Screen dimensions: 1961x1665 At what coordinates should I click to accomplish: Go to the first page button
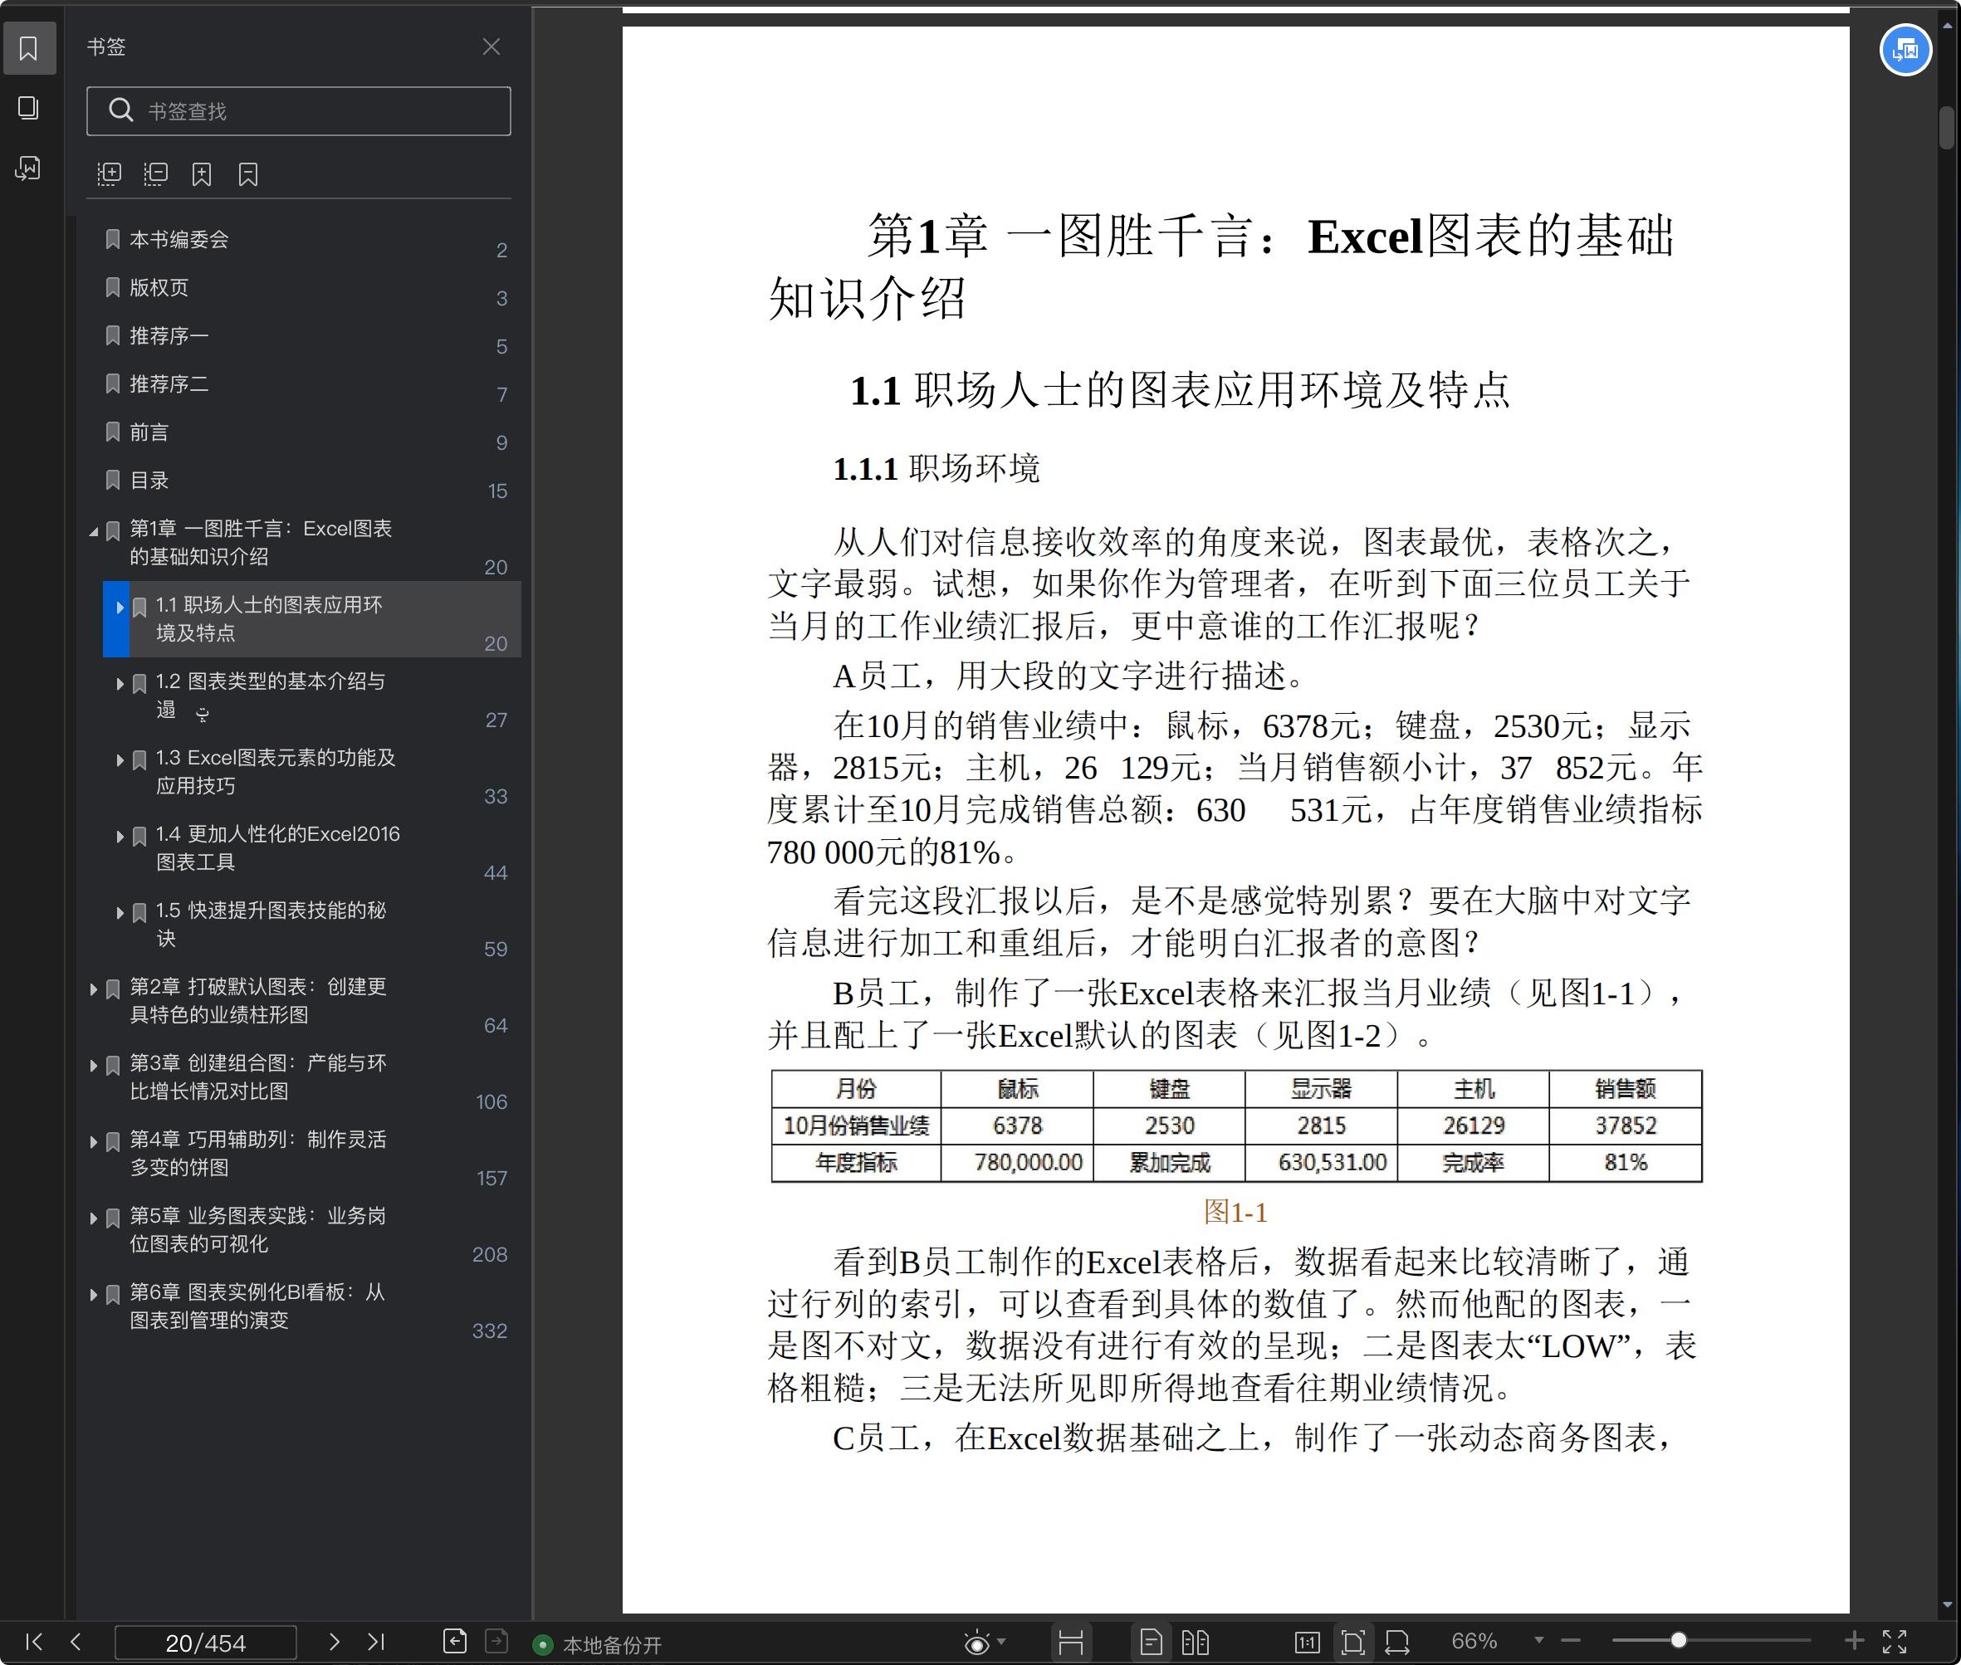34,1642
